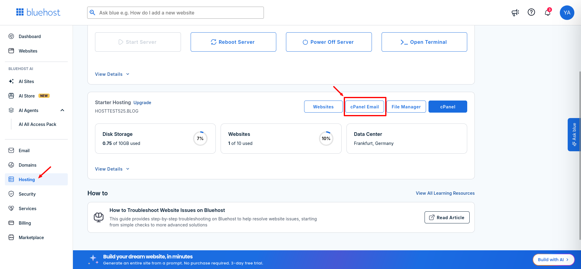Click the Billing card icon
The height and width of the screenshot is (269, 581).
point(11,223)
